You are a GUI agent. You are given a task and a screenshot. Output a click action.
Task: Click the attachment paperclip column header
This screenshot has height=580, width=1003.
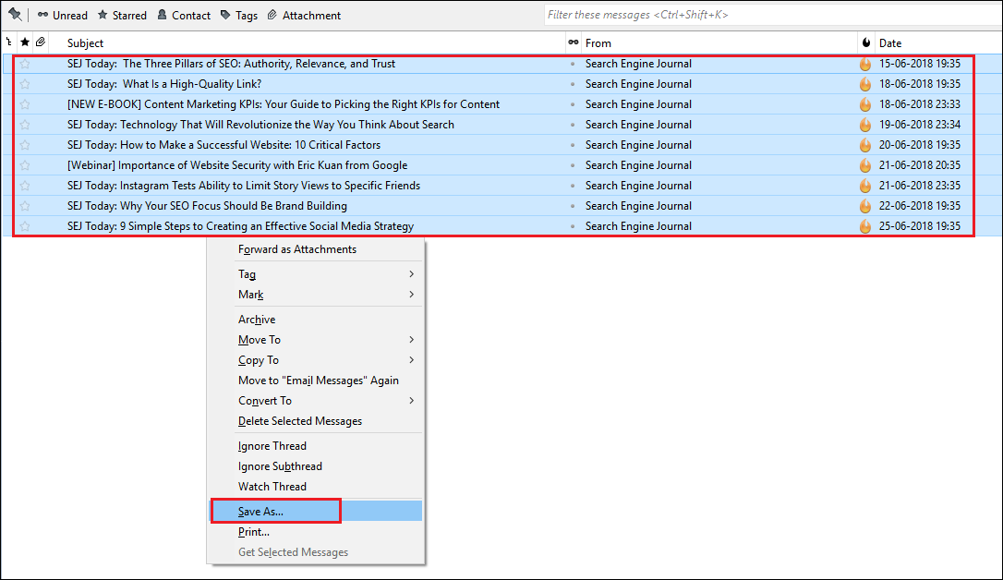pos(41,42)
